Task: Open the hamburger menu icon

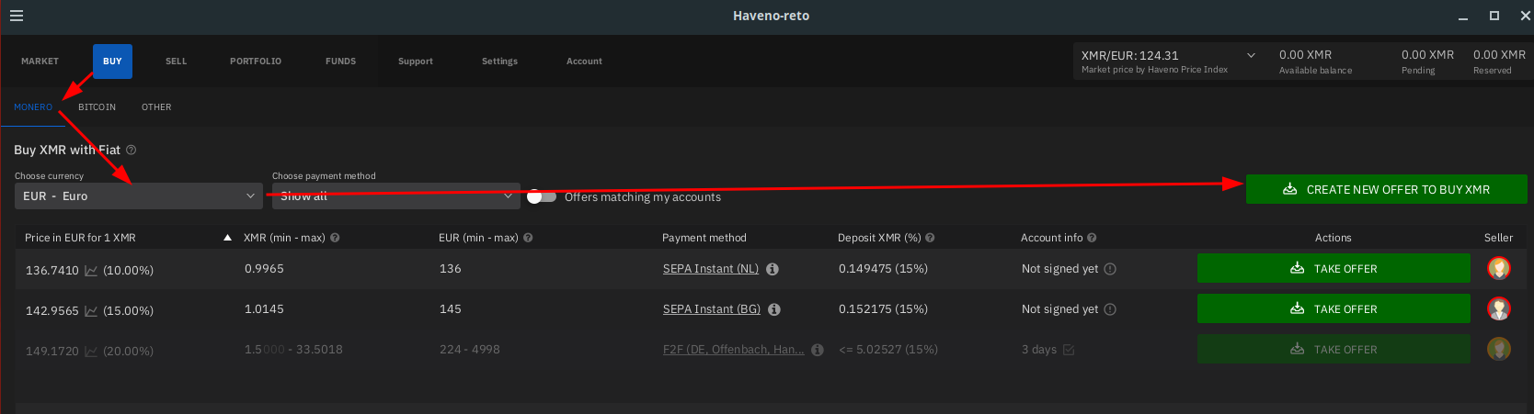Action: tap(17, 16)
